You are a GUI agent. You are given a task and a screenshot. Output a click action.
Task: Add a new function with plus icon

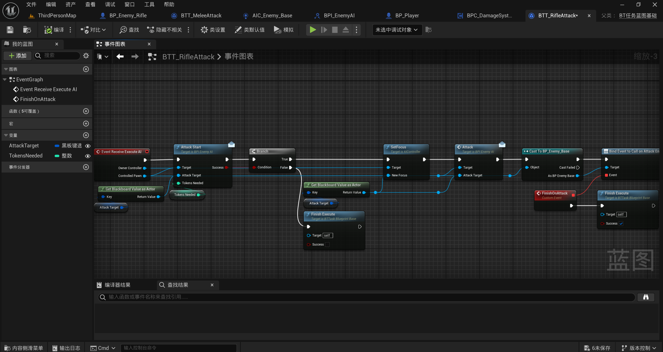click(x=86, y=111)
